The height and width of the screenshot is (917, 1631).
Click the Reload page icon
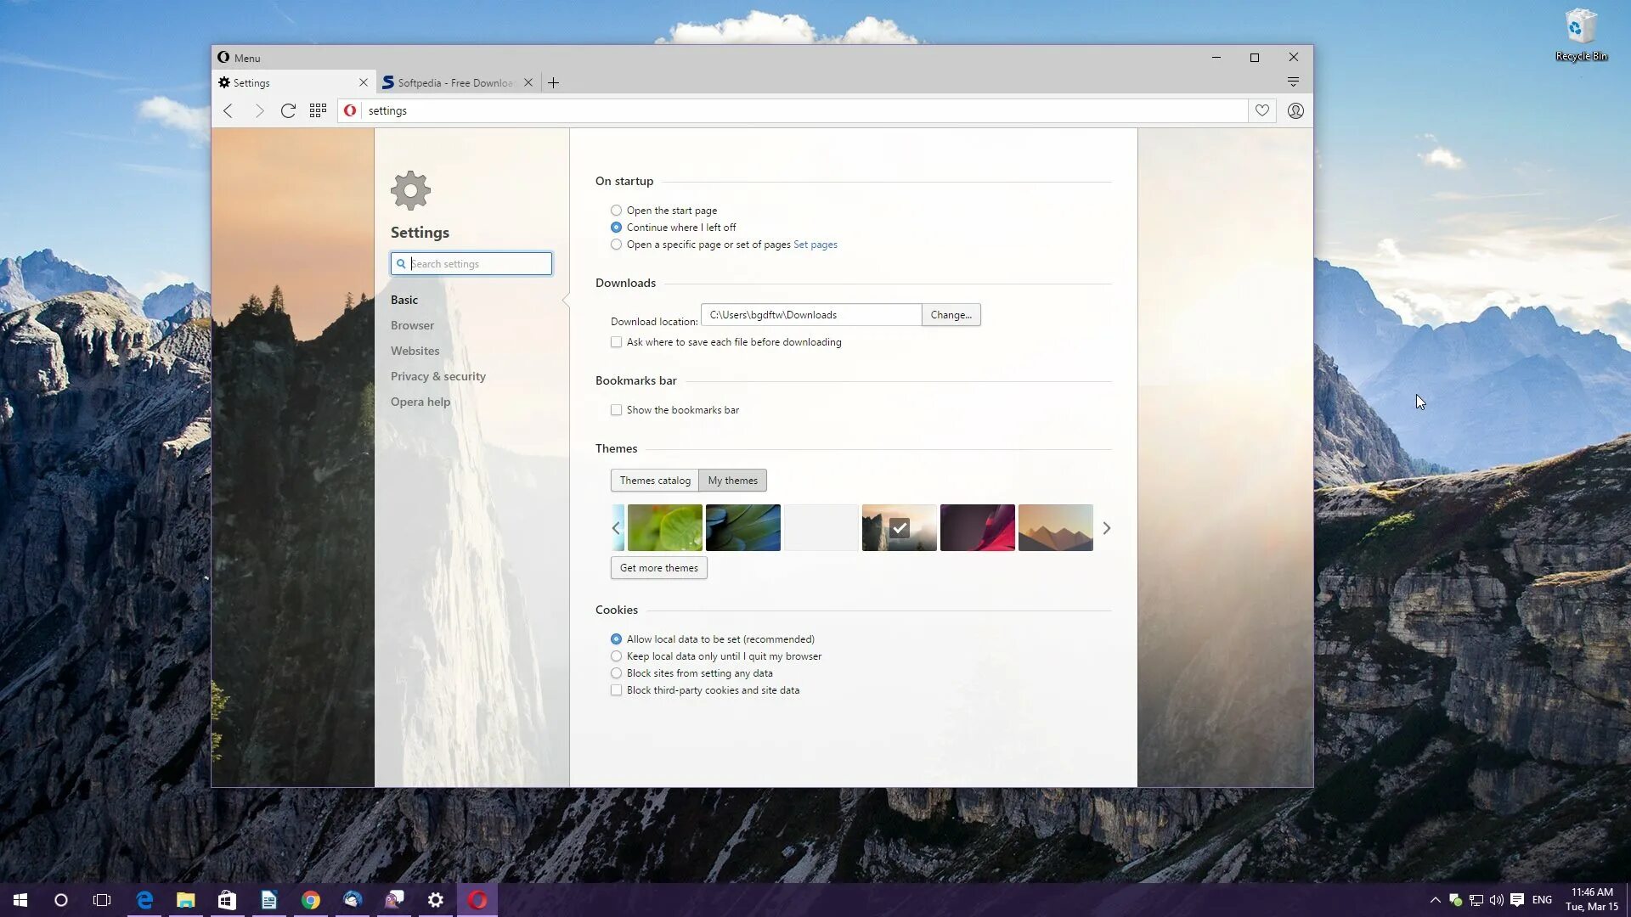coord(288,110)
